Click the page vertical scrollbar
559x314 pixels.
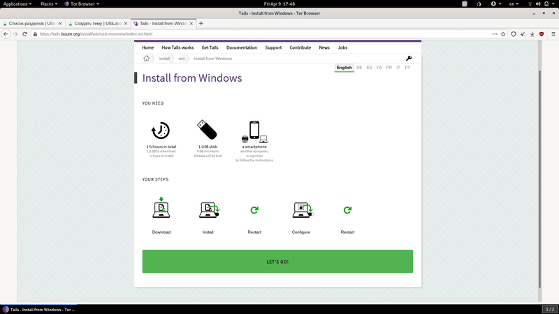(x=539, y=179)
